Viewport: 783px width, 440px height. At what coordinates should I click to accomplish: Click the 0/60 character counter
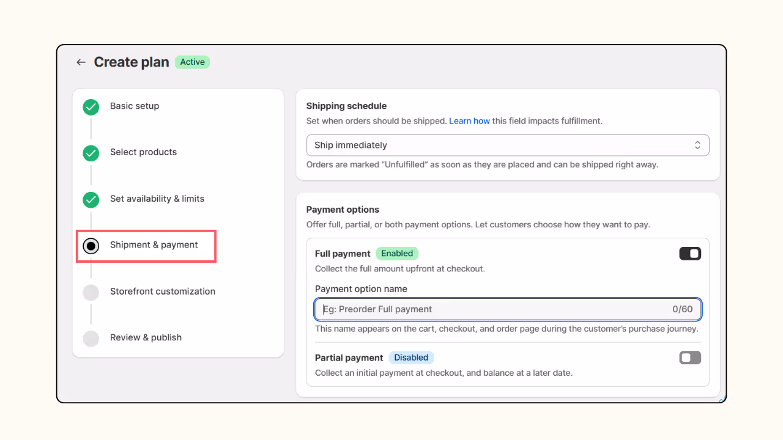(x=683, y=309)
